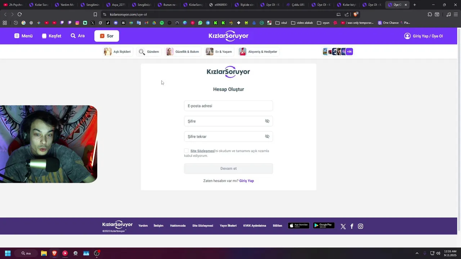Open the Aşk İlişkileri category
Image resolution: width=461 pixels, height=259 pixels.
pos(117,52)
